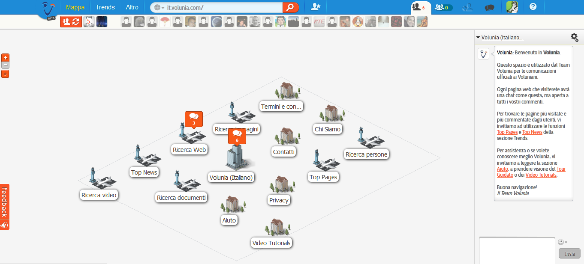Open the Altro menu
The width and height of the screenshot is (584, 264).
(x=132, y=7)
